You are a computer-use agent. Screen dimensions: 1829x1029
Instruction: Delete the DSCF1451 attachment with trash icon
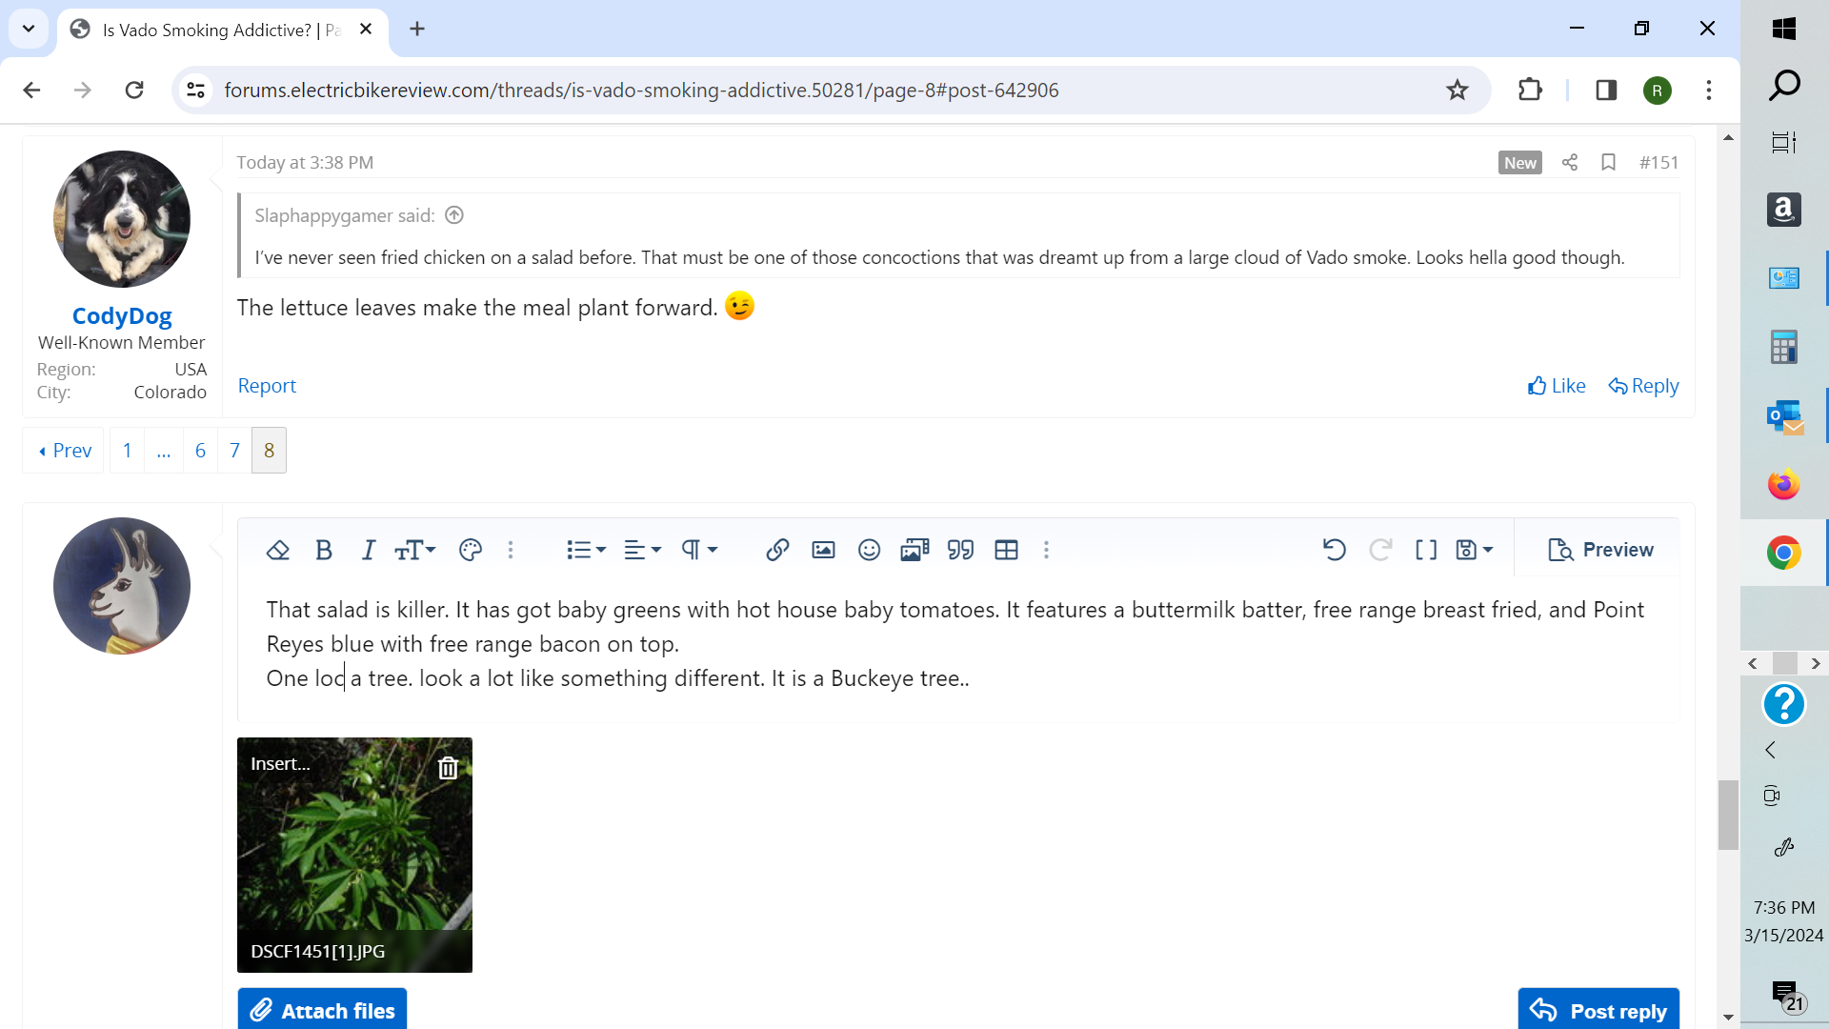click(x=448, y=768)
